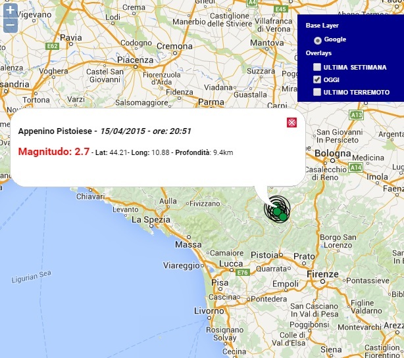
Task: Zoom out with the minus button
Action: point(11,25)
